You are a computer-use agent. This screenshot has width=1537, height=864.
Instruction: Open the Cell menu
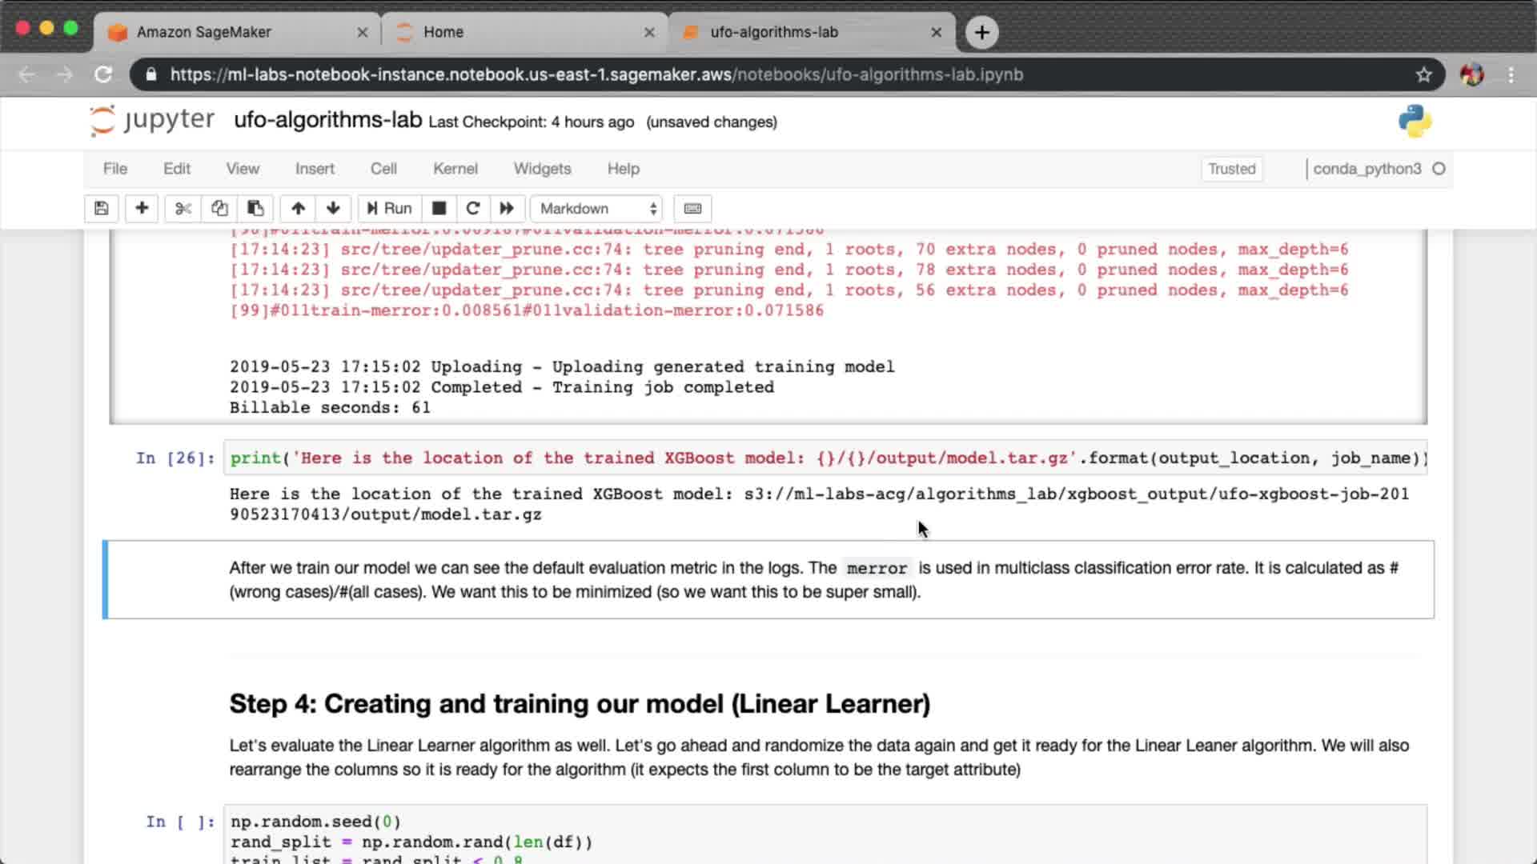pyautogui.click(x=383, y=169)
